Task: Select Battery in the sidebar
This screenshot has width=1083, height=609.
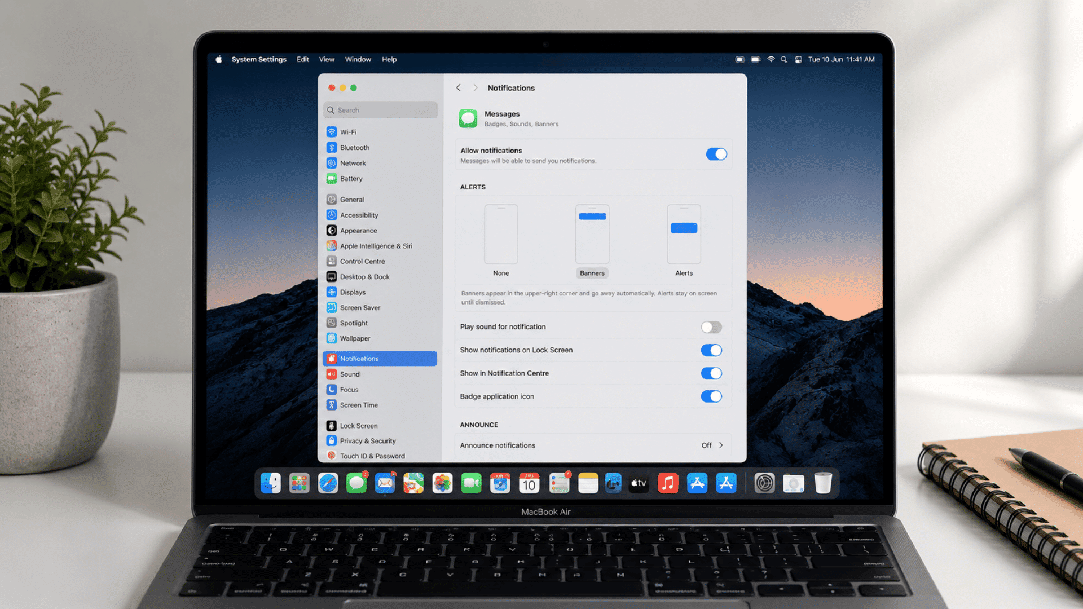Action: point(380,179)
